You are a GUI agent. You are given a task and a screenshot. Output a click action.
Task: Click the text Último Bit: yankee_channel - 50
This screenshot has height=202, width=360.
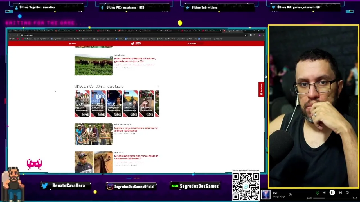point(298,8)
